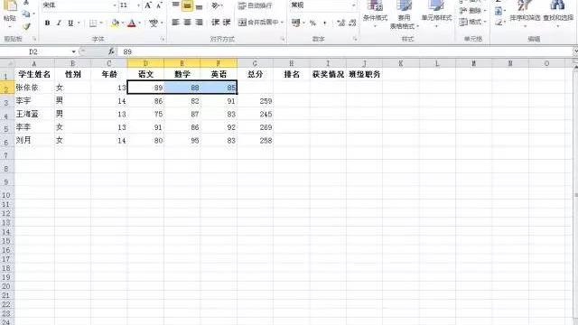
Task: Select the 获奖情况 header cell
Action: click(328, 74)
